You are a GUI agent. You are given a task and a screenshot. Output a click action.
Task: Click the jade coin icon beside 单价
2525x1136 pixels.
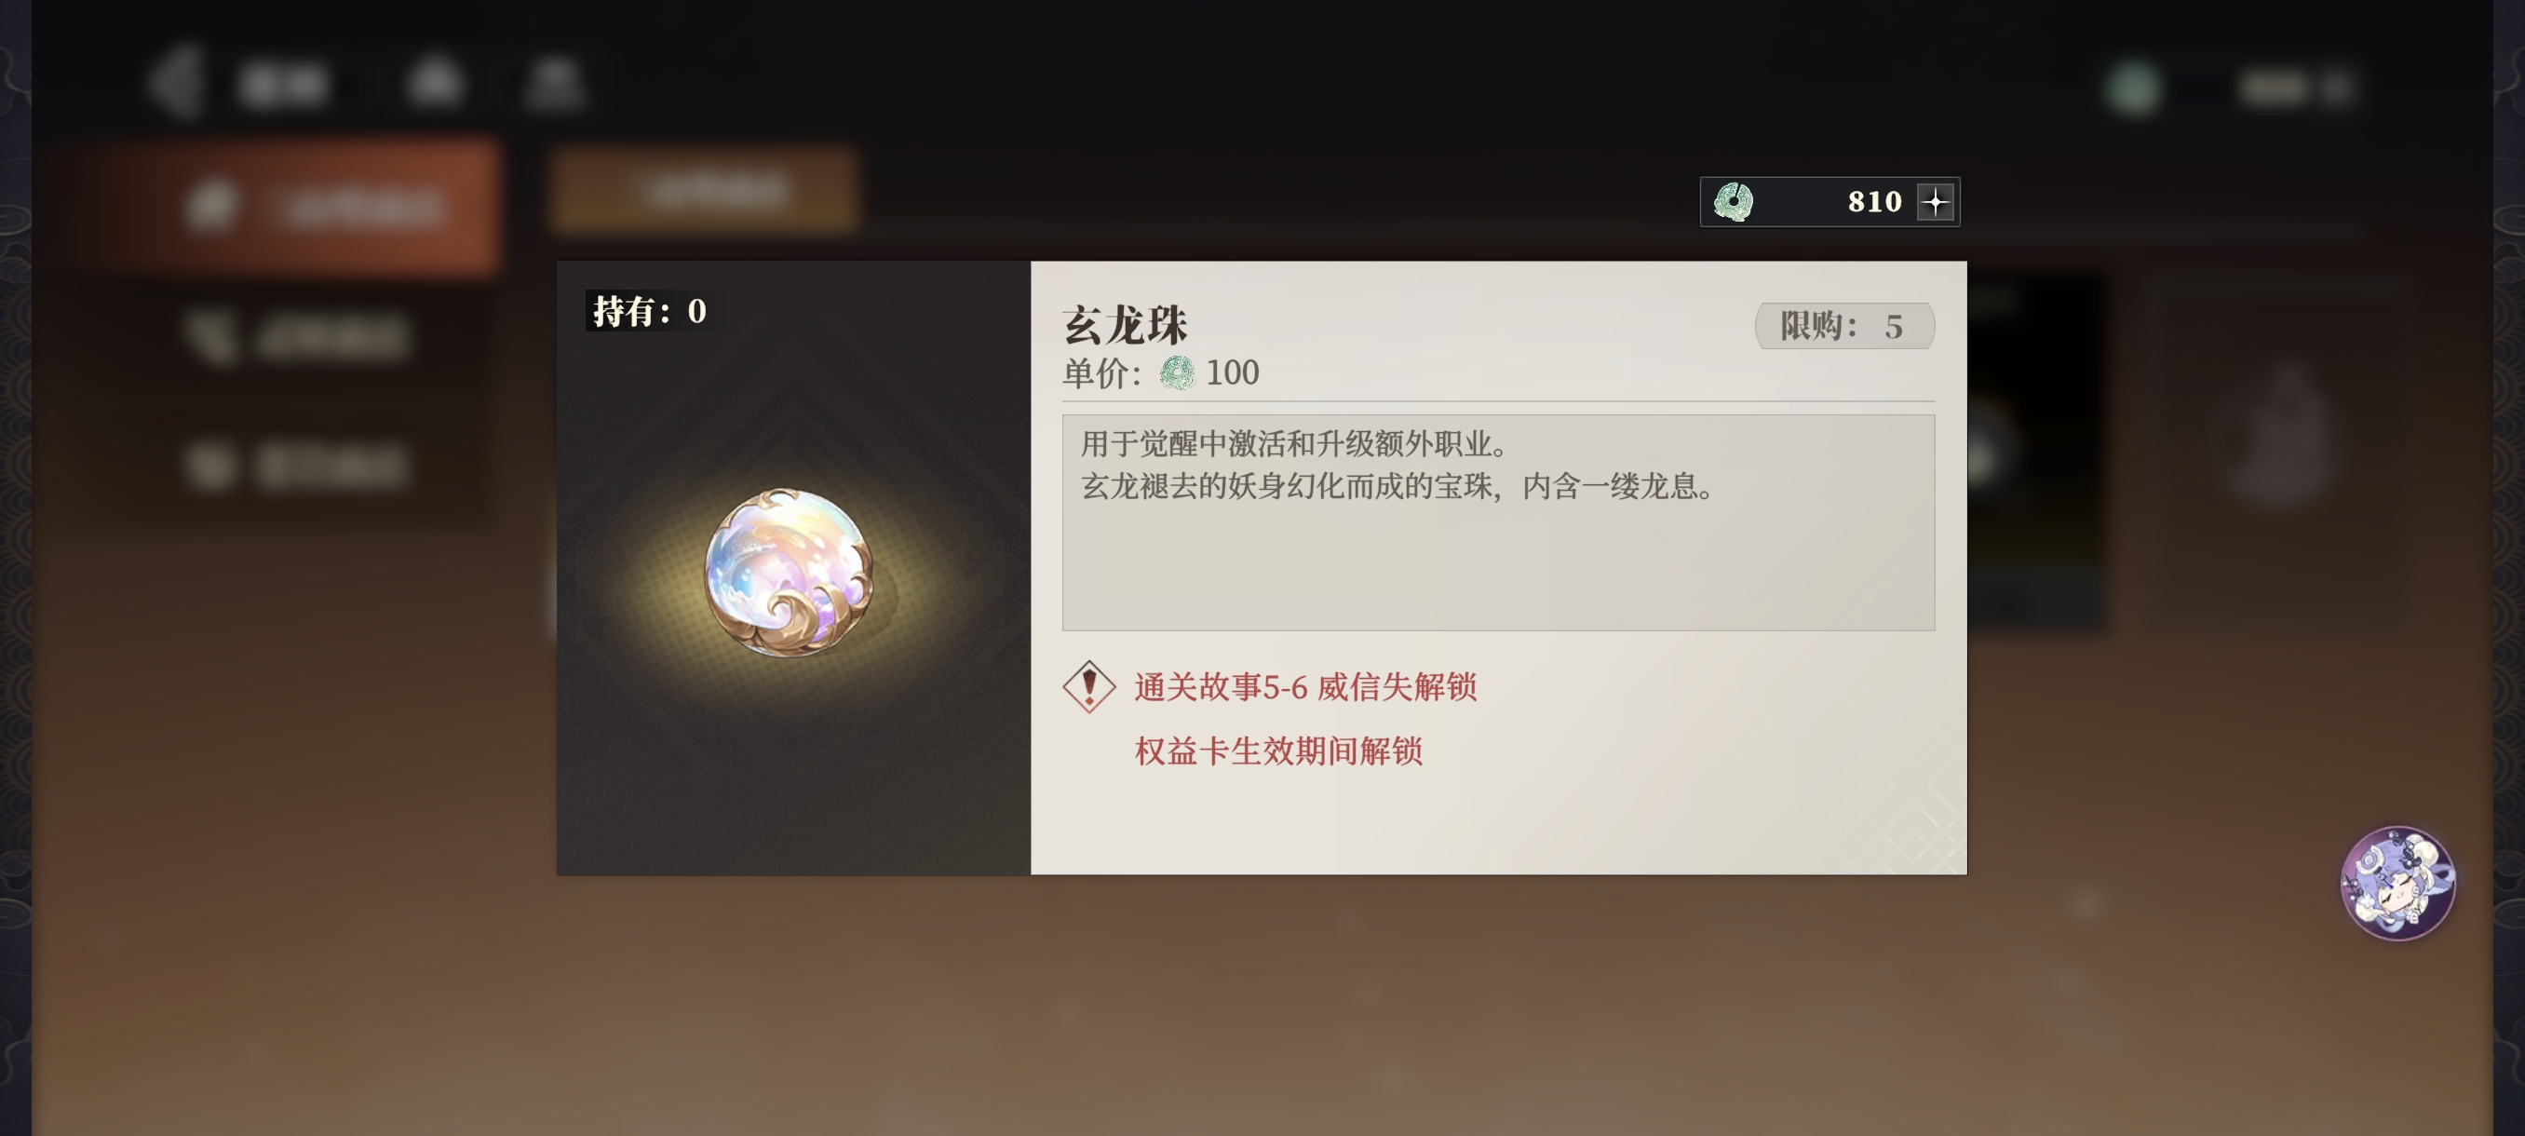1177,373
